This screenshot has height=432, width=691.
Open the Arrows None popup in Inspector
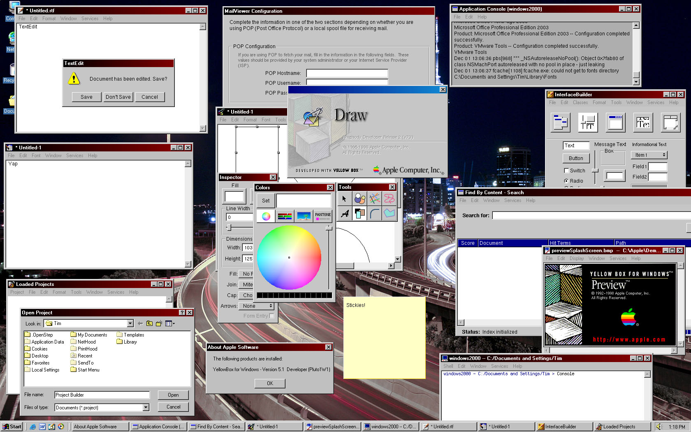(257, 306)
